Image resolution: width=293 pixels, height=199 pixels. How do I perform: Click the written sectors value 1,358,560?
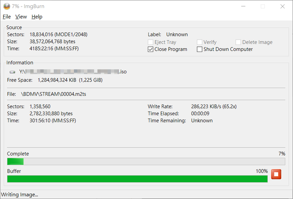point(40,106)
